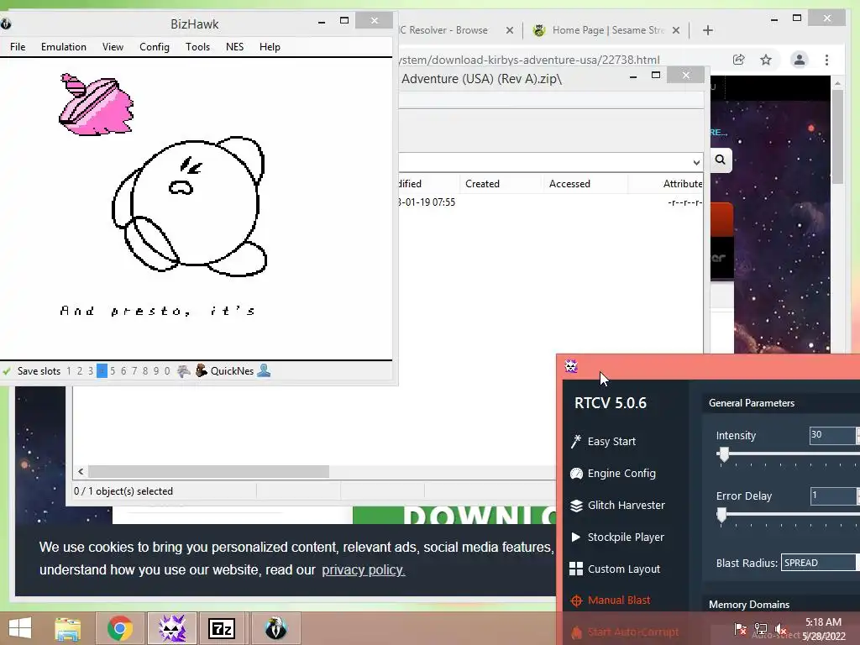Click the Intensity slider handle

724,454
